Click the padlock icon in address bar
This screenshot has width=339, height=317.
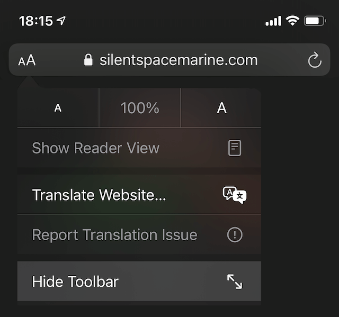[88, 60]
